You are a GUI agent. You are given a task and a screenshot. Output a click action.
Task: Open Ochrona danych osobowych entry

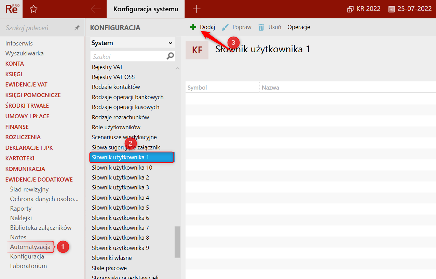coord(44,199)
